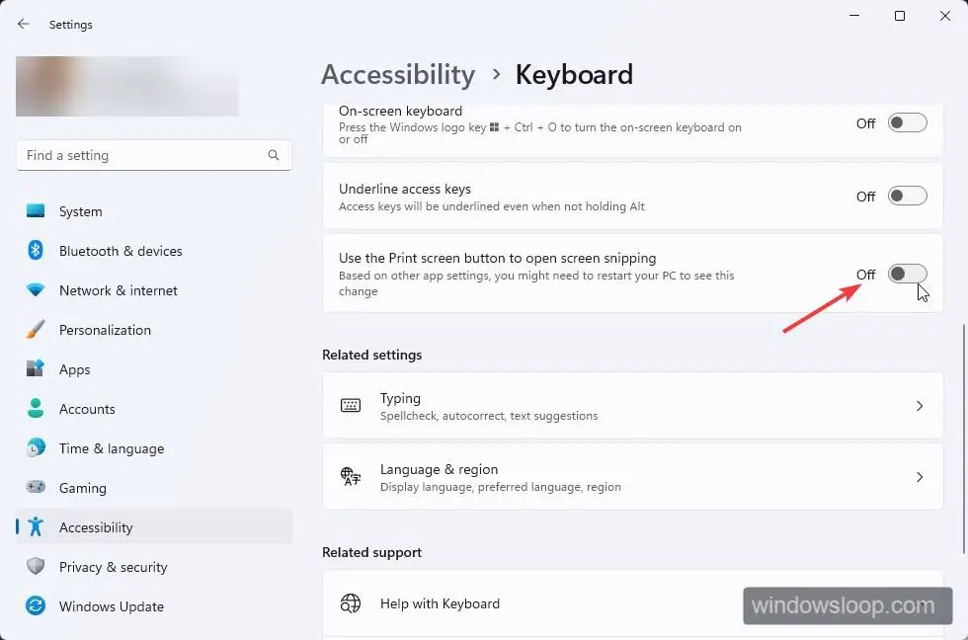This screenshot has width=968, height=640.
Task: Click the Personalization paintbrush icon
Action: [x=36, y=329]
